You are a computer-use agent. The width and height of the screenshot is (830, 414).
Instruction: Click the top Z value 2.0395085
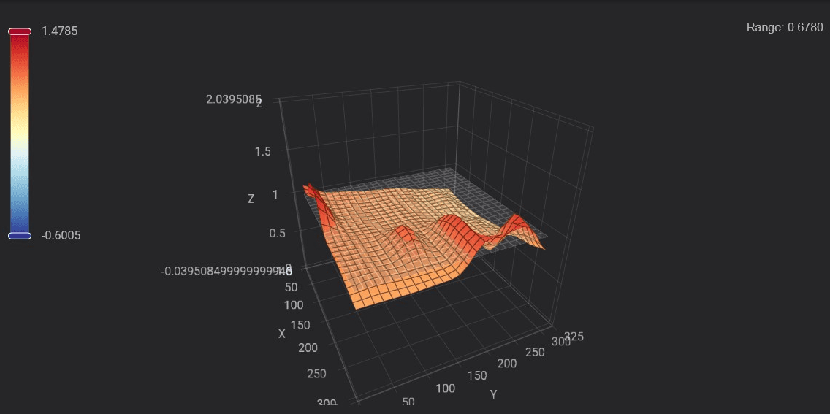coord(233,99)
